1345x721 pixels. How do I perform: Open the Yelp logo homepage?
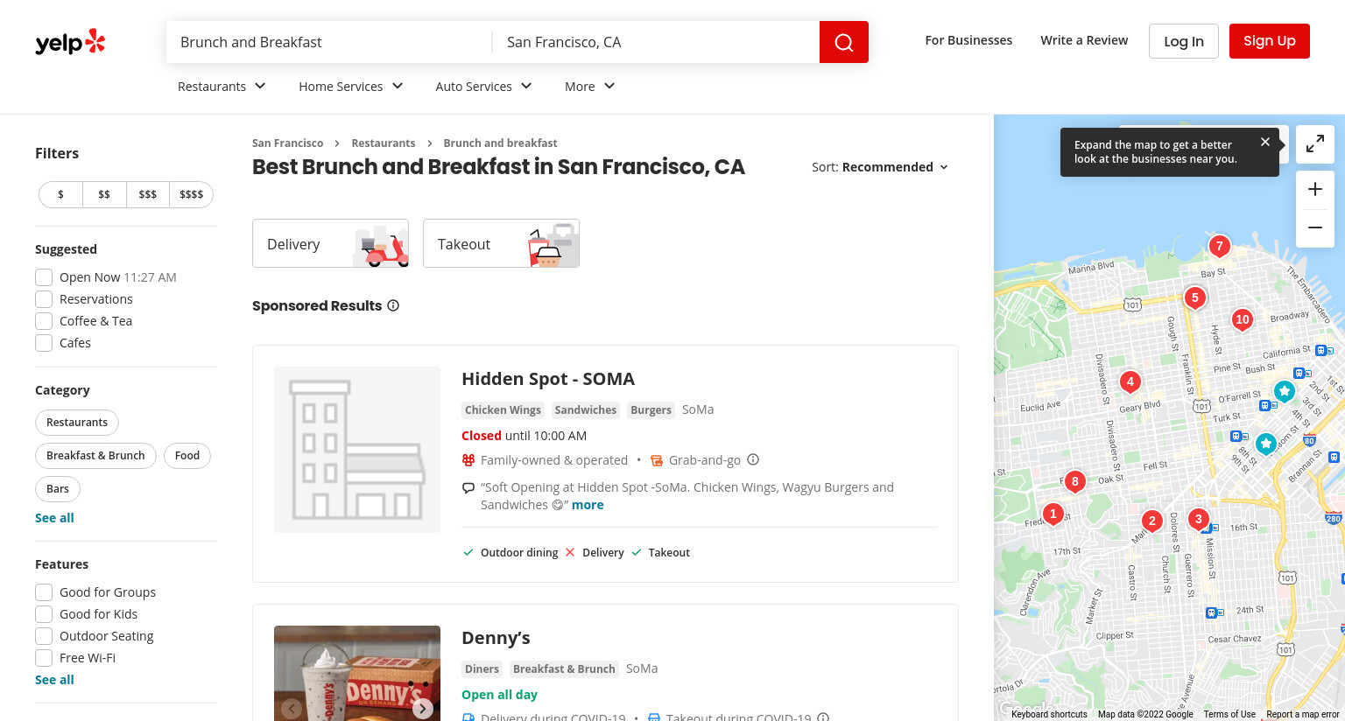point(70,42)
